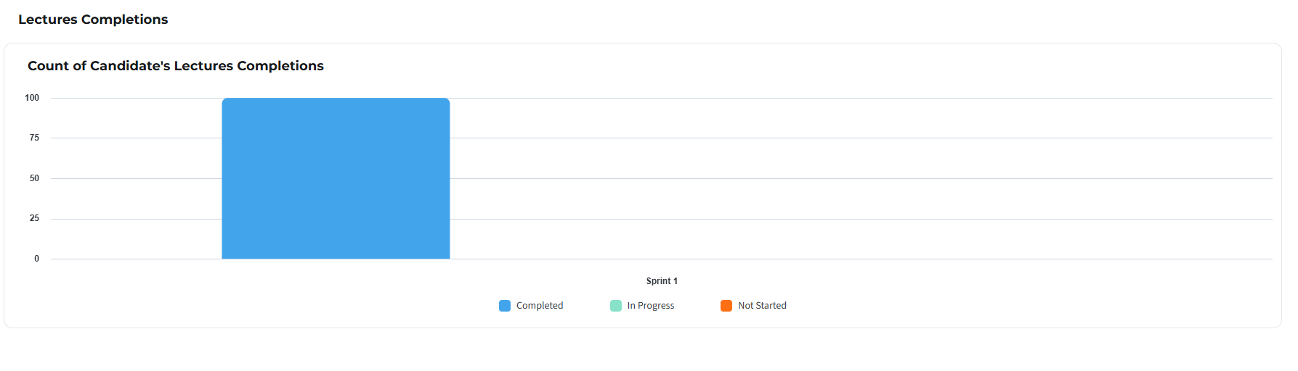Click the horizontal gridline at value 75

click(x=799, y=138)
